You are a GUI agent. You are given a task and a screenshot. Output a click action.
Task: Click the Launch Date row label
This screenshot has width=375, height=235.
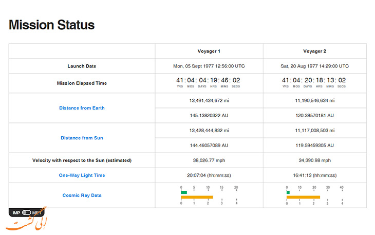[x=82, y=66]
